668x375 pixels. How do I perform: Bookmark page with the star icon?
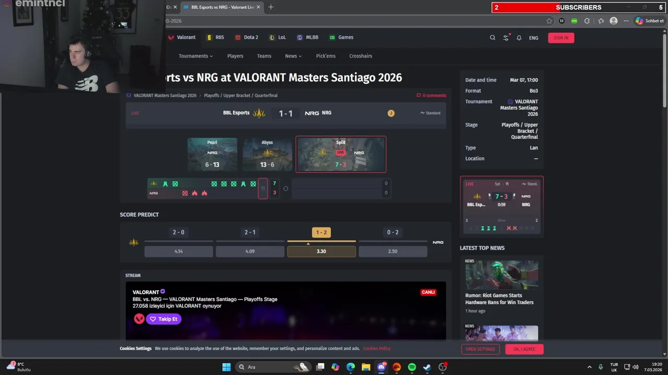click(x=549, y=21)
